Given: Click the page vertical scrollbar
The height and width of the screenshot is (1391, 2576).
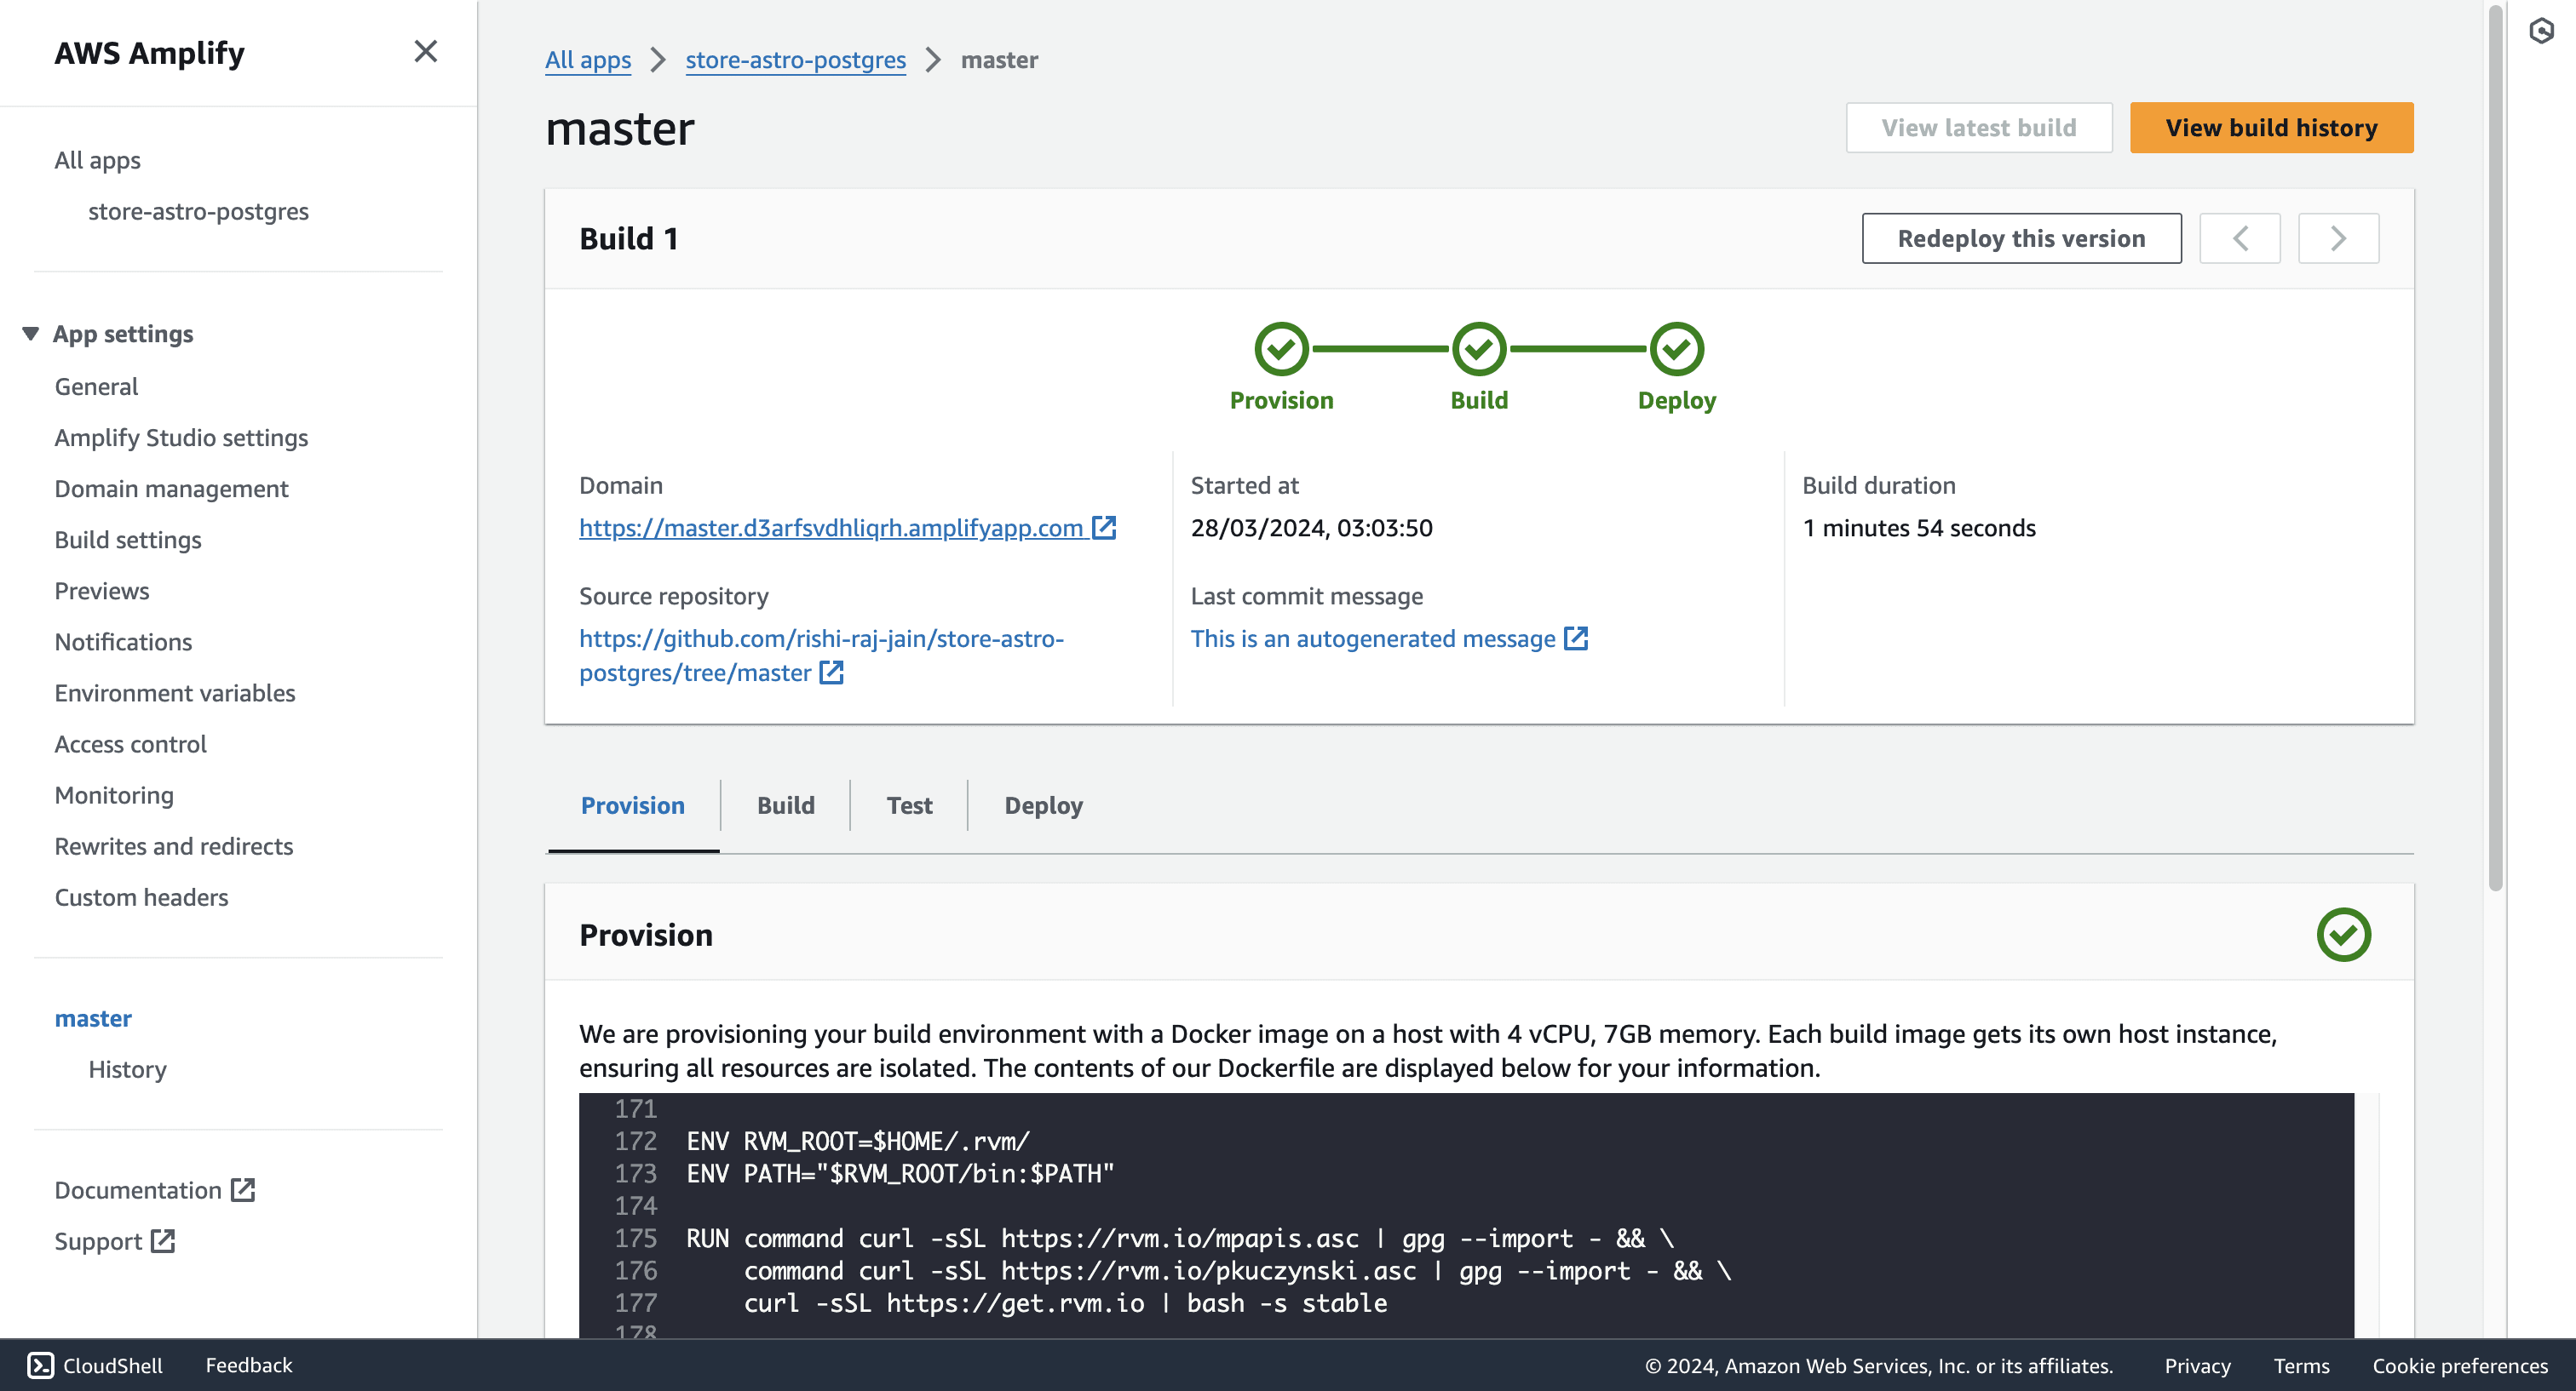Looking at the screenshot, I should pos(2495,449).
